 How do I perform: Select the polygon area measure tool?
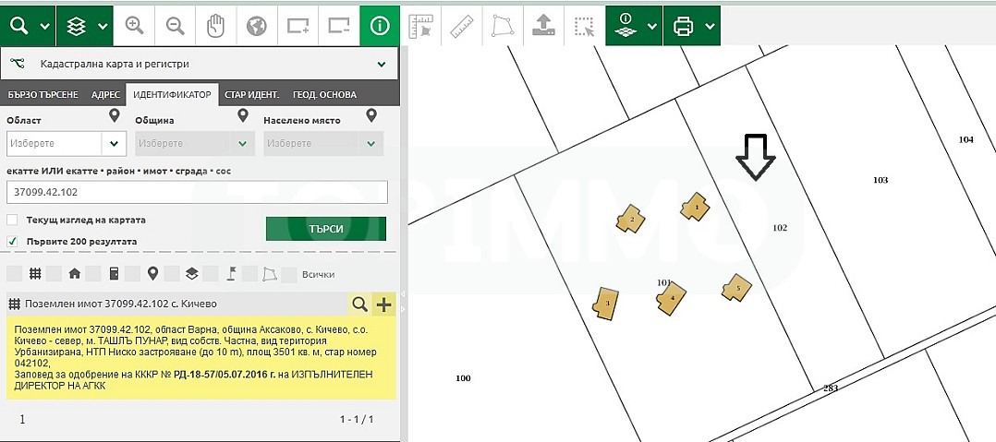click(x=501, y=26)
